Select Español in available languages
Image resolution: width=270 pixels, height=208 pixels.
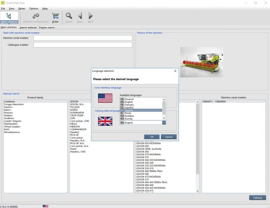click(141, 107)
